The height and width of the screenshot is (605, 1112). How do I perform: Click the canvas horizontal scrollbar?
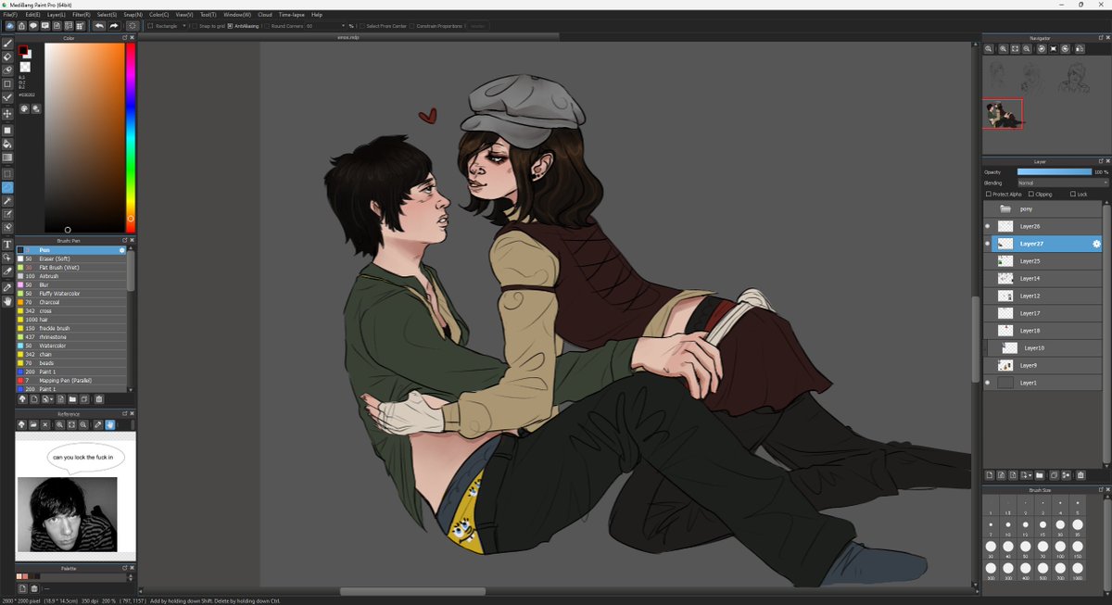point(412,591)
